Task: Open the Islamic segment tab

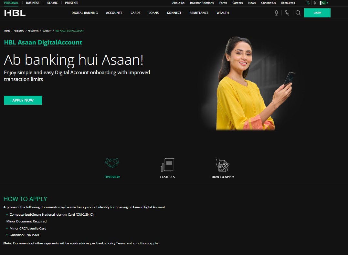Action: 52,3
